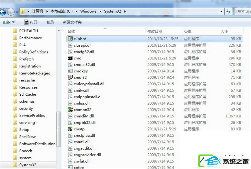Viewport: 251px width, 169px height.
Task: Click the 打开 toolbar button
Action: [x=31, y=22]
